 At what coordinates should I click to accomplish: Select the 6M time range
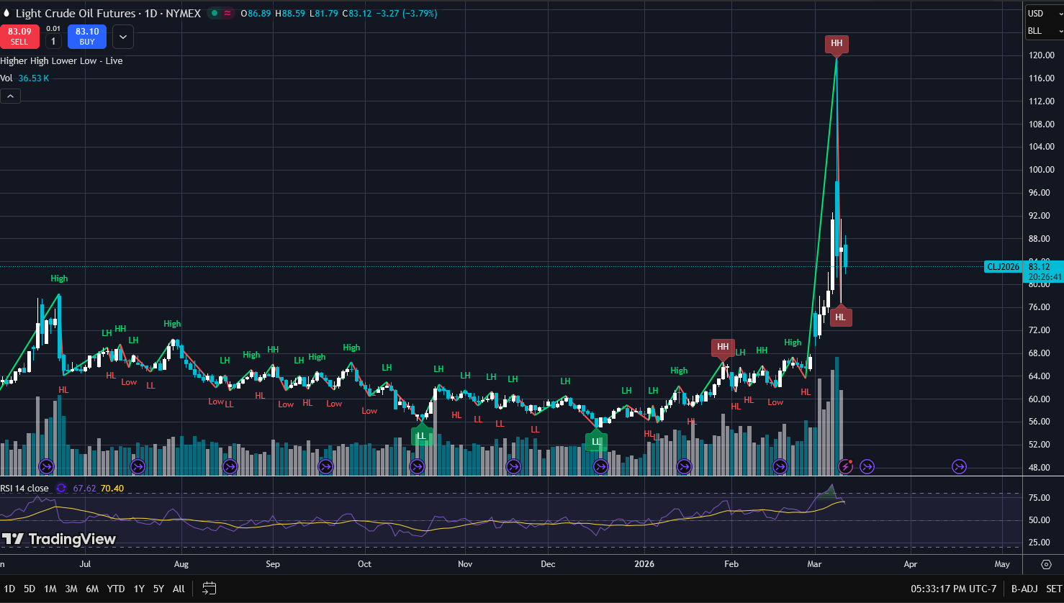pos(92,589)
